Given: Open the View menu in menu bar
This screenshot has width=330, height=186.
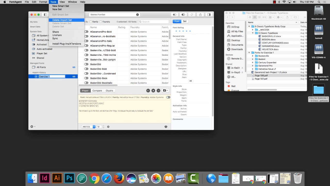Looking at the screenshot, I should pyautogui.click(x=62, y=2).
